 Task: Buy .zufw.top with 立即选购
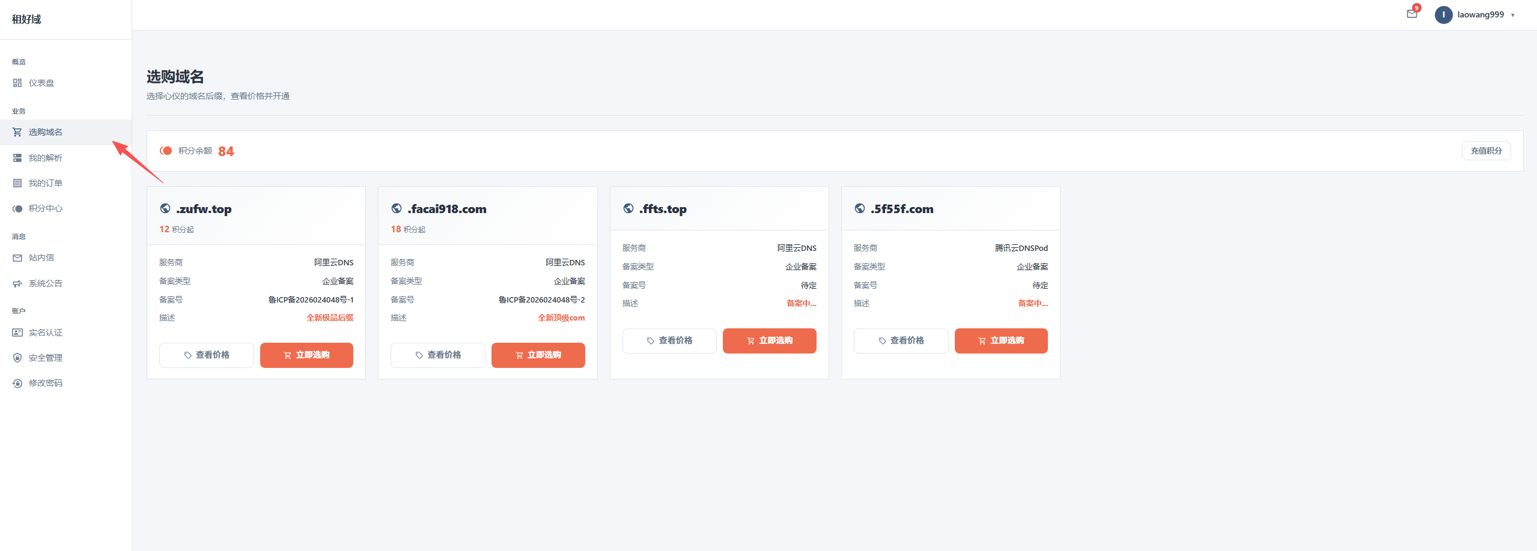(306, 355)
